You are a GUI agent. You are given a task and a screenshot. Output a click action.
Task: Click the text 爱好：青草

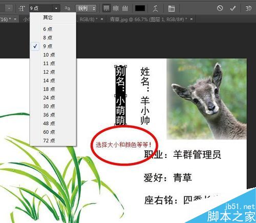pos(168,177)
